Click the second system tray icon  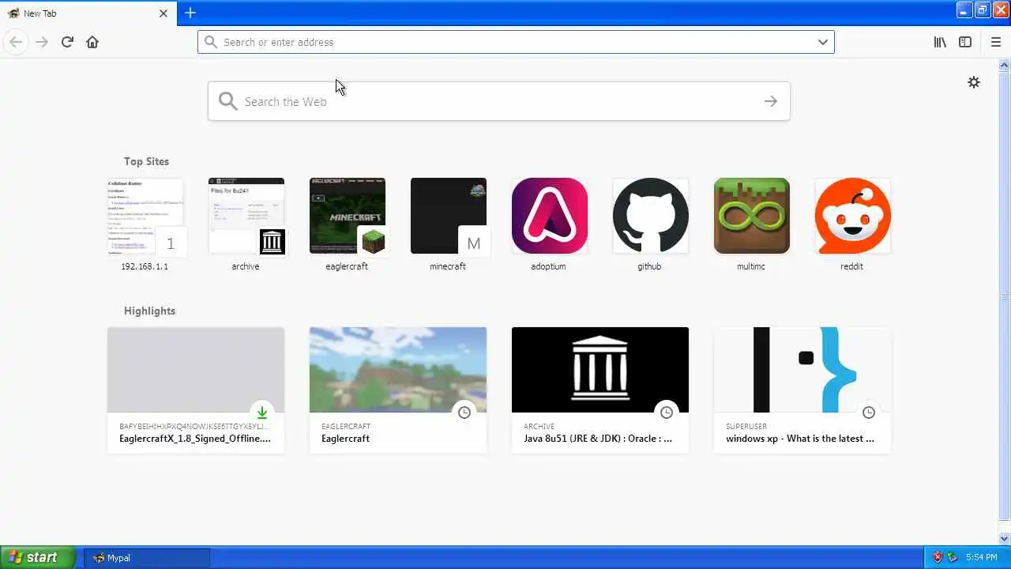953,557
